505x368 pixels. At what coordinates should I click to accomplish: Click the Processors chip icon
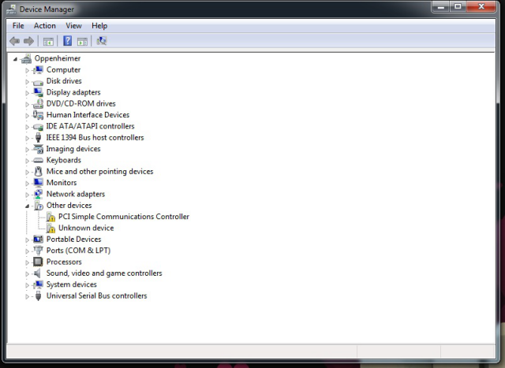38,262
